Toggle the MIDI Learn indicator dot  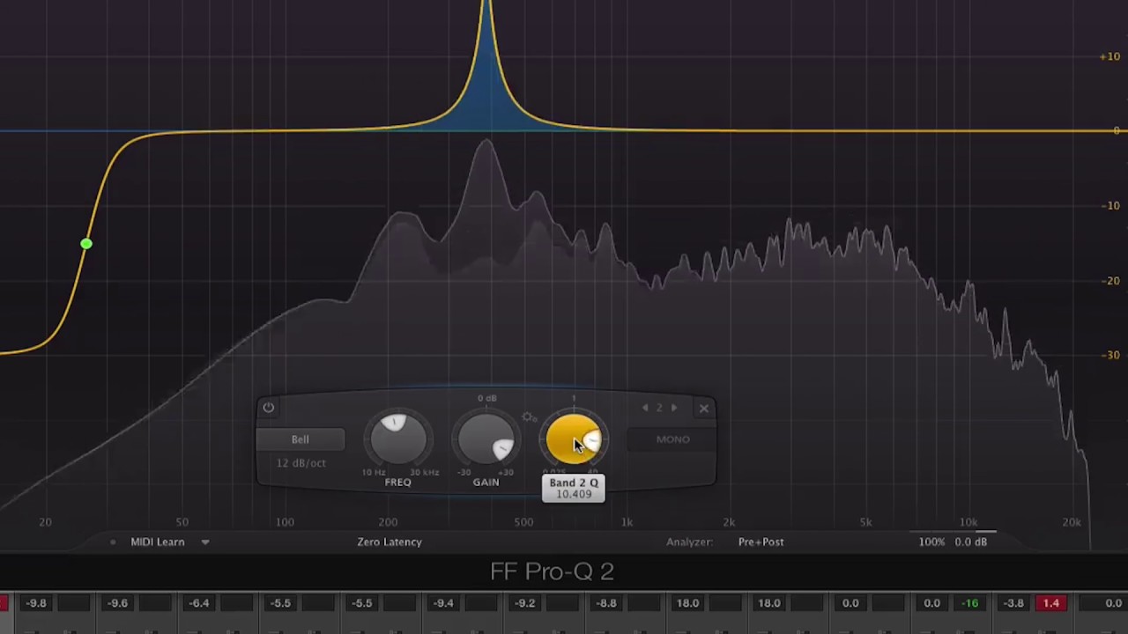tap(113, 542)
